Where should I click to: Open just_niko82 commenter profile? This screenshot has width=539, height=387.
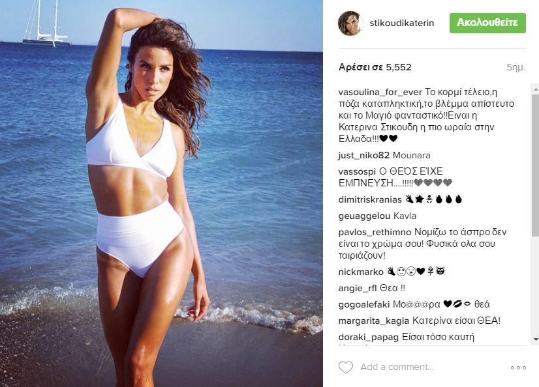coord(363,156)
